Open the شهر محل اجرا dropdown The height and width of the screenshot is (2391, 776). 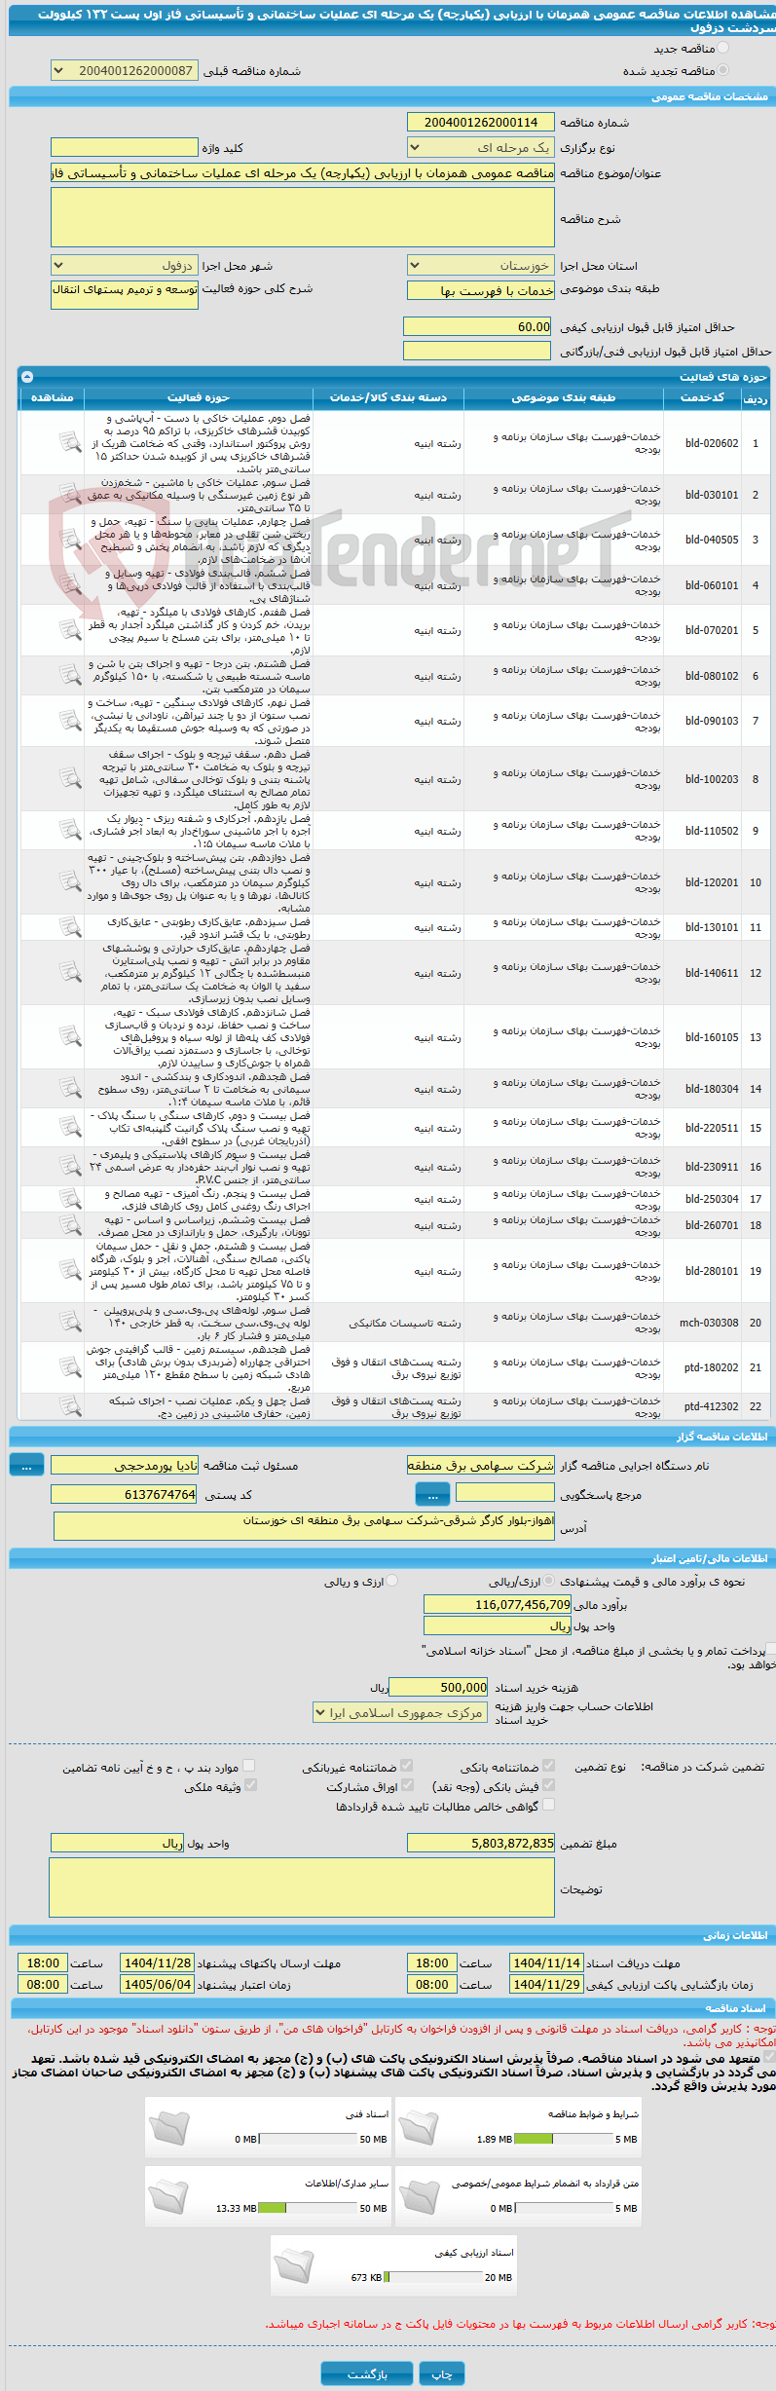pyautogui.click(x=125, y=265)
